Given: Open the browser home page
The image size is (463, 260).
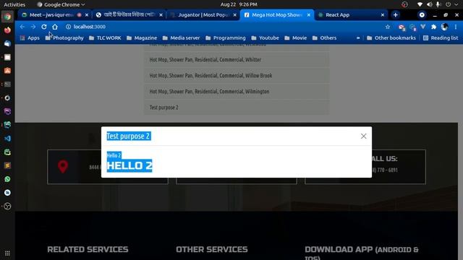Looking at the screenshot, I should [55, 27].
